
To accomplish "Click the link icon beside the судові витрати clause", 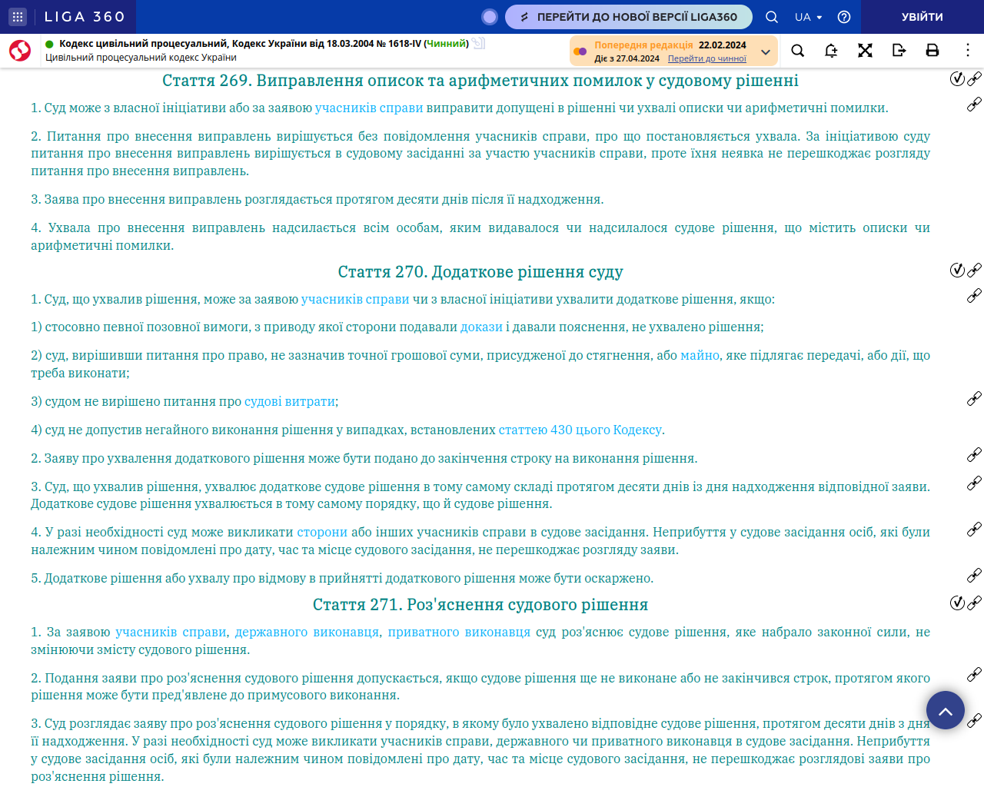I will pos(974,398).
